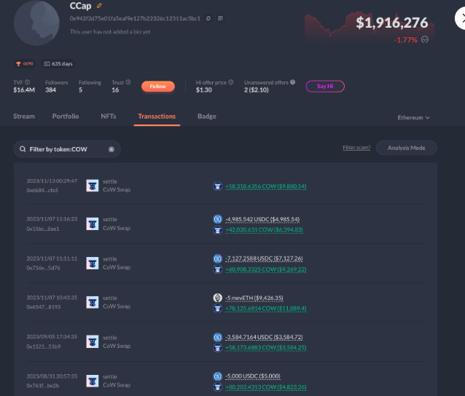Click the USDC token icon beside -3,584.7164 USDC
This screenshot has width=465, height=396.
coord(218,337)
